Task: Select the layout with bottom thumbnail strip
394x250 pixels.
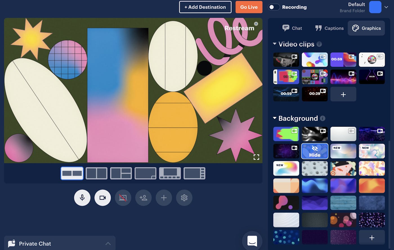Action: pyautogui.click(x=170, y=173)
